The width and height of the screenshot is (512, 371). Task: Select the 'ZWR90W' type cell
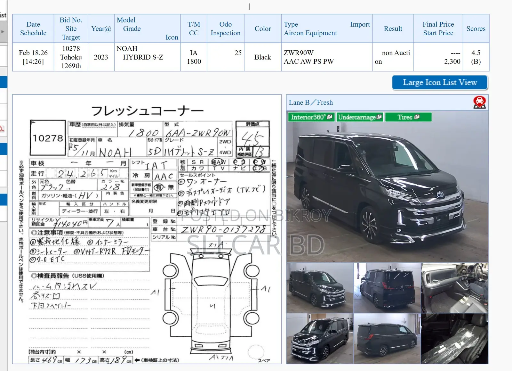pyautogui.click(x=327, y=57)
